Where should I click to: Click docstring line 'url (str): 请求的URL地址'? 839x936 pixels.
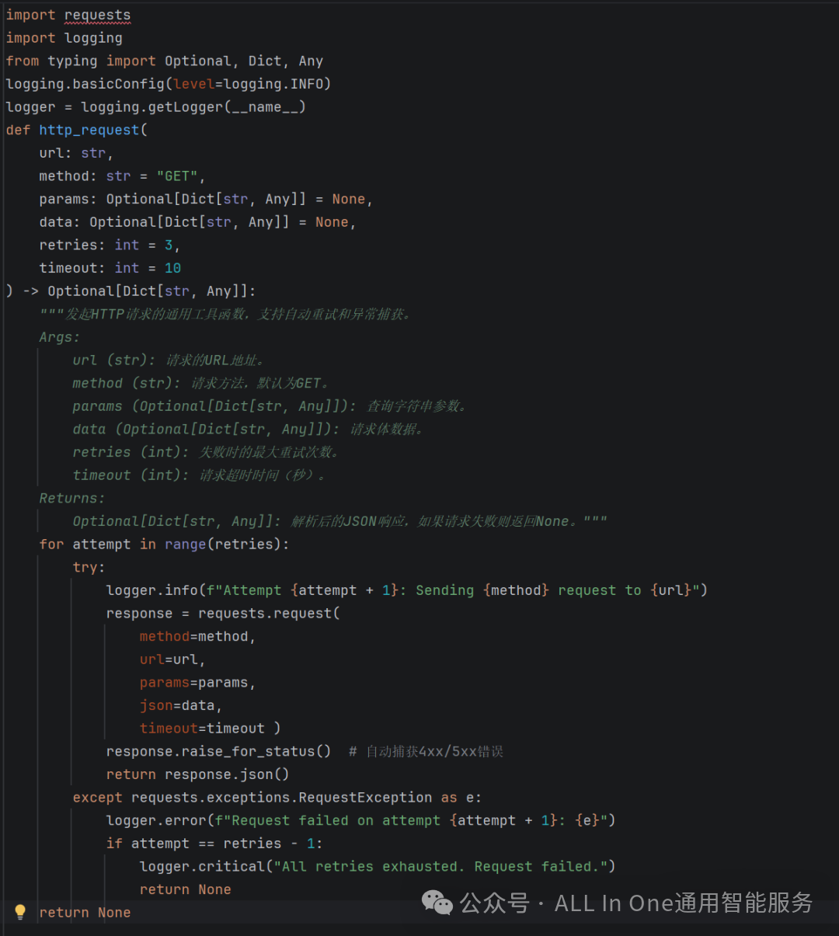(169, 360)
